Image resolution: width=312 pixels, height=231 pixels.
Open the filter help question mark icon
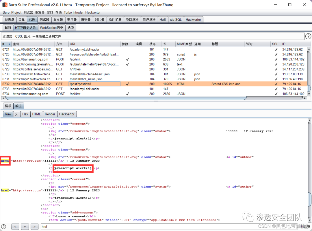[x=308, y=36]
